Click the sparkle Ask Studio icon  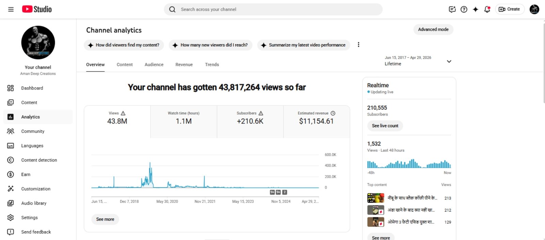click(x=476, y=9)
